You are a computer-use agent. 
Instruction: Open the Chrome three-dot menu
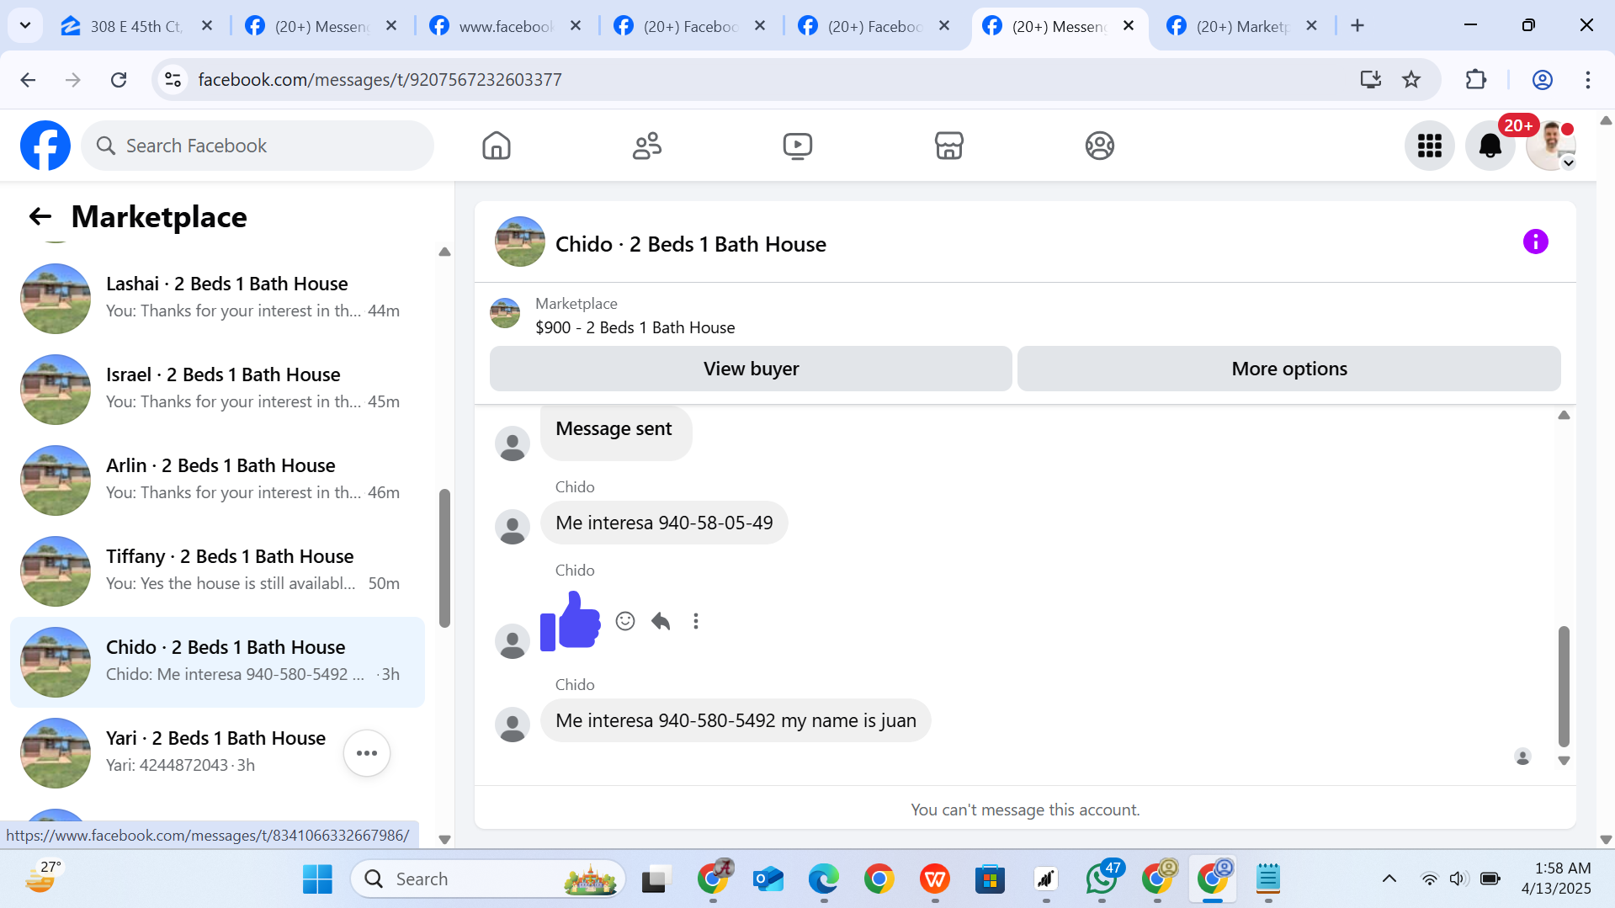(x=1588, y=80)
